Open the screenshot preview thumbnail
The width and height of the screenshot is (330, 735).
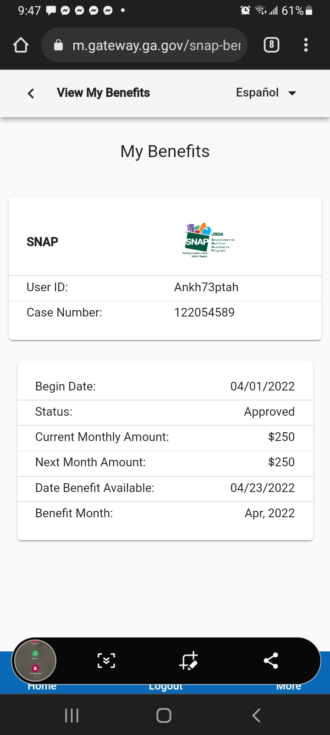click(35, 661)
